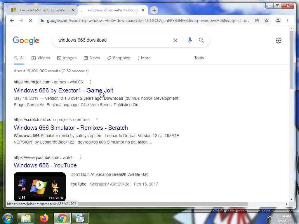Open Windows Explorer from the taskbar
This screenshot has width=299, height=224.
coord(26,218)
